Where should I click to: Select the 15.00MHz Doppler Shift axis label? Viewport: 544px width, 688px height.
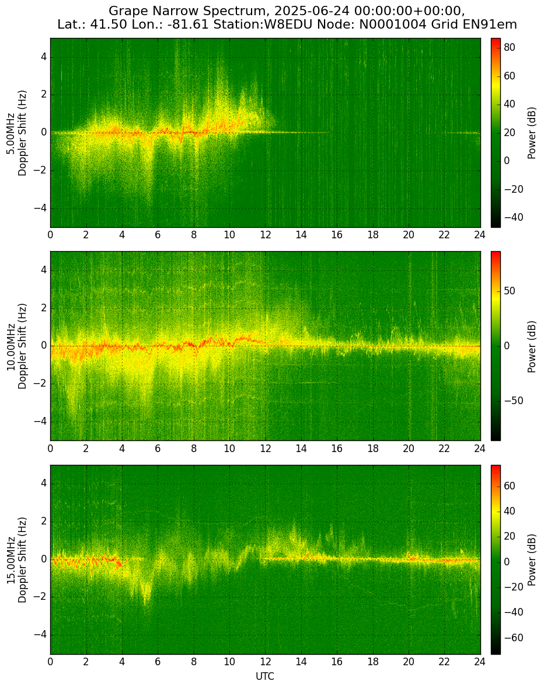(x=16, y=560)
